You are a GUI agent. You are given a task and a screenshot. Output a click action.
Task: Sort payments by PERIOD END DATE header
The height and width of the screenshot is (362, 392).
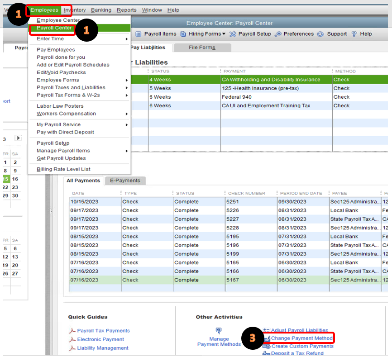coord(301,193)
